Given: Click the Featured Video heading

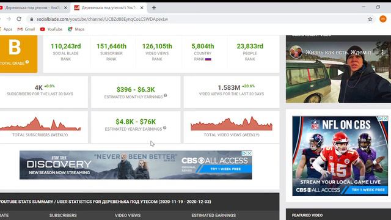Looking at the screenshot, I should pos(307,215).
